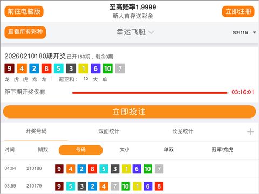Click ball 1 in row 210180
Image resolution: width=259 pixels, height=194 pixels.
[126, 169]
